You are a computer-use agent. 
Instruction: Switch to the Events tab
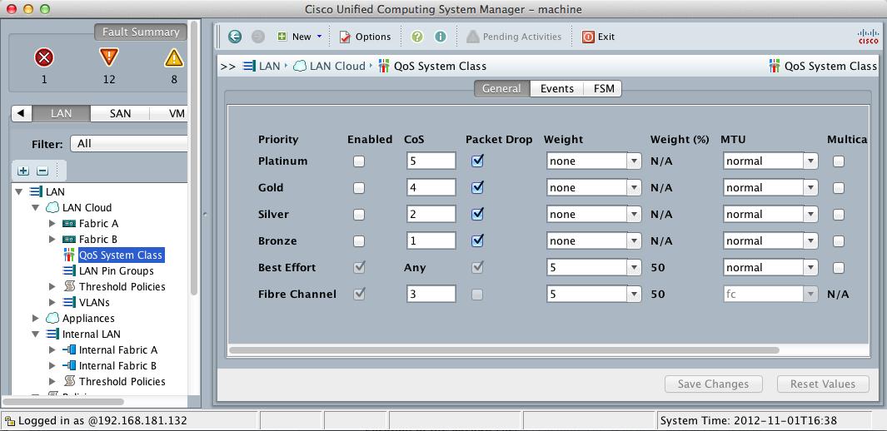pos(557,89)
